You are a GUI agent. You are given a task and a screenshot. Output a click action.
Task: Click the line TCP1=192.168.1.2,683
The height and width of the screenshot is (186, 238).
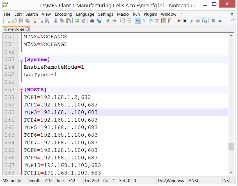(57, 97)
